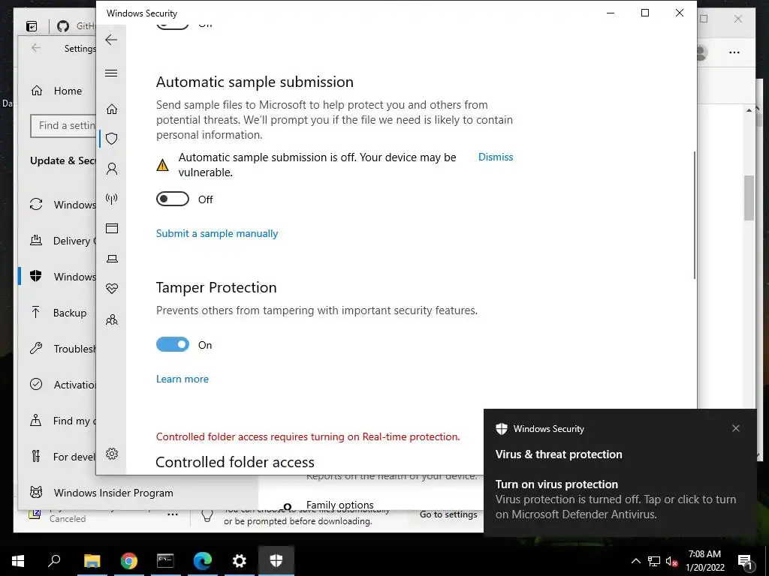Open Tamper Protection Learn more link

click(x=182, y=379)
